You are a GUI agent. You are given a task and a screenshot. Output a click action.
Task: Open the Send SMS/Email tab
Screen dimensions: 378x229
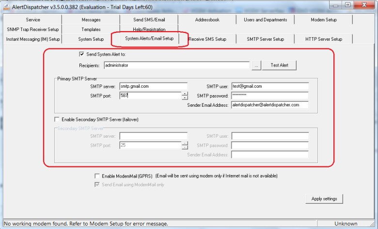coord(149,20)
